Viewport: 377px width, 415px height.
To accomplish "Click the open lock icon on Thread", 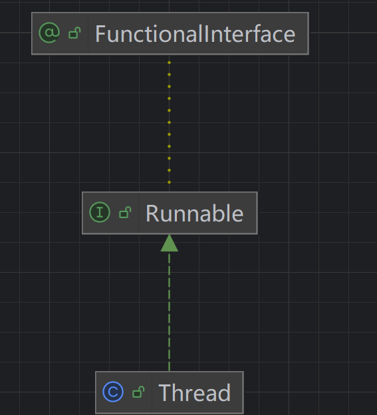I will [x=138, y=392].
